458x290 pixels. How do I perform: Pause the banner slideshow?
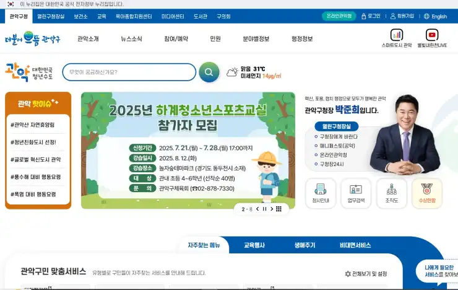(x=264, y=209)
